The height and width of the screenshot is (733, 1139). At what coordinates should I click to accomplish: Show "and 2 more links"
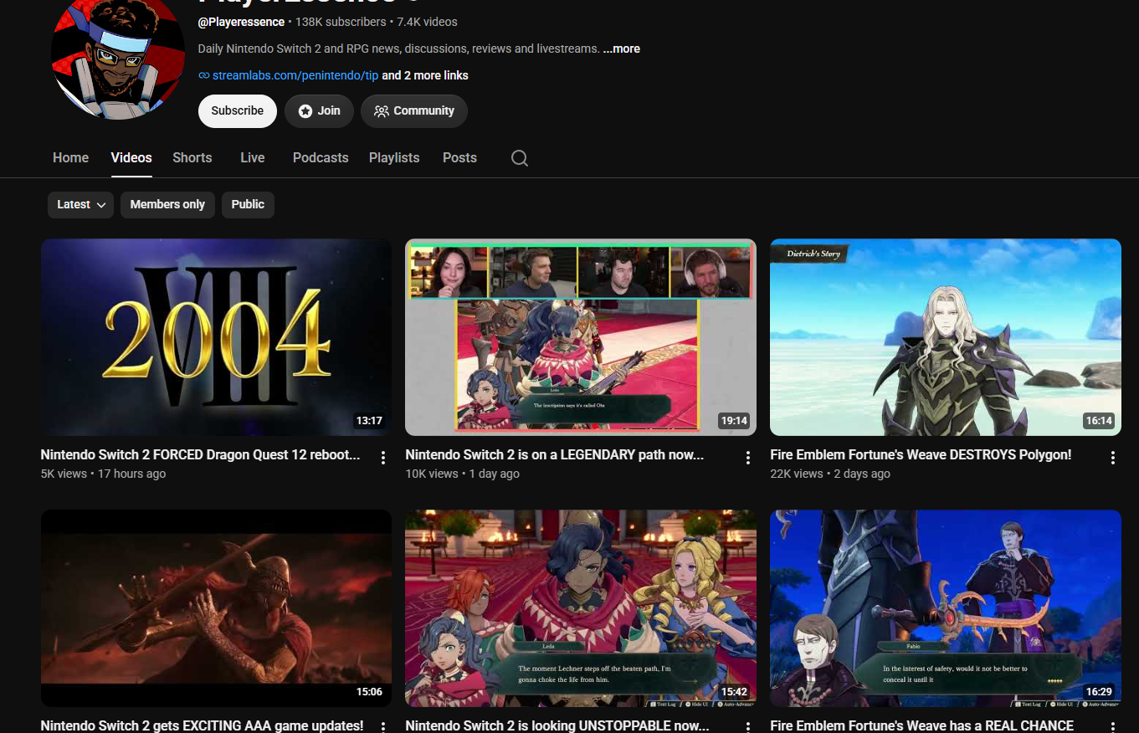tap(425, 75)
